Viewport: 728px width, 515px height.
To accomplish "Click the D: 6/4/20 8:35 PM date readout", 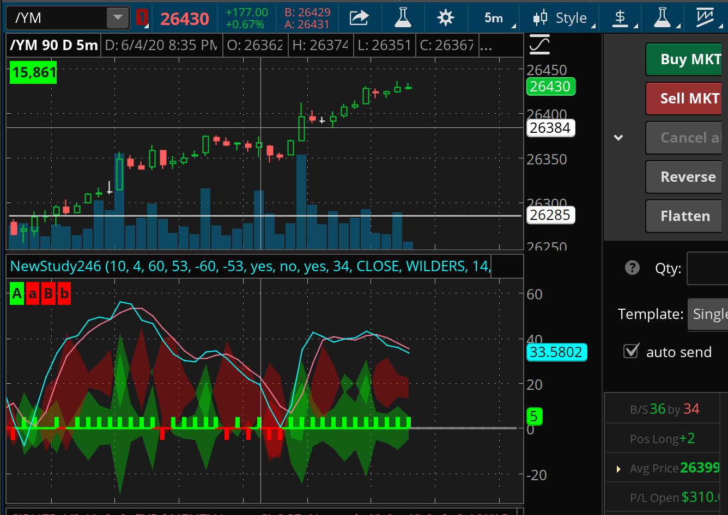I will (x=161, y=45).
